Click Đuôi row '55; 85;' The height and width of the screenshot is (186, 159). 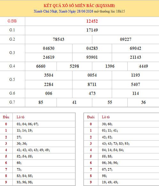(107, 156)
